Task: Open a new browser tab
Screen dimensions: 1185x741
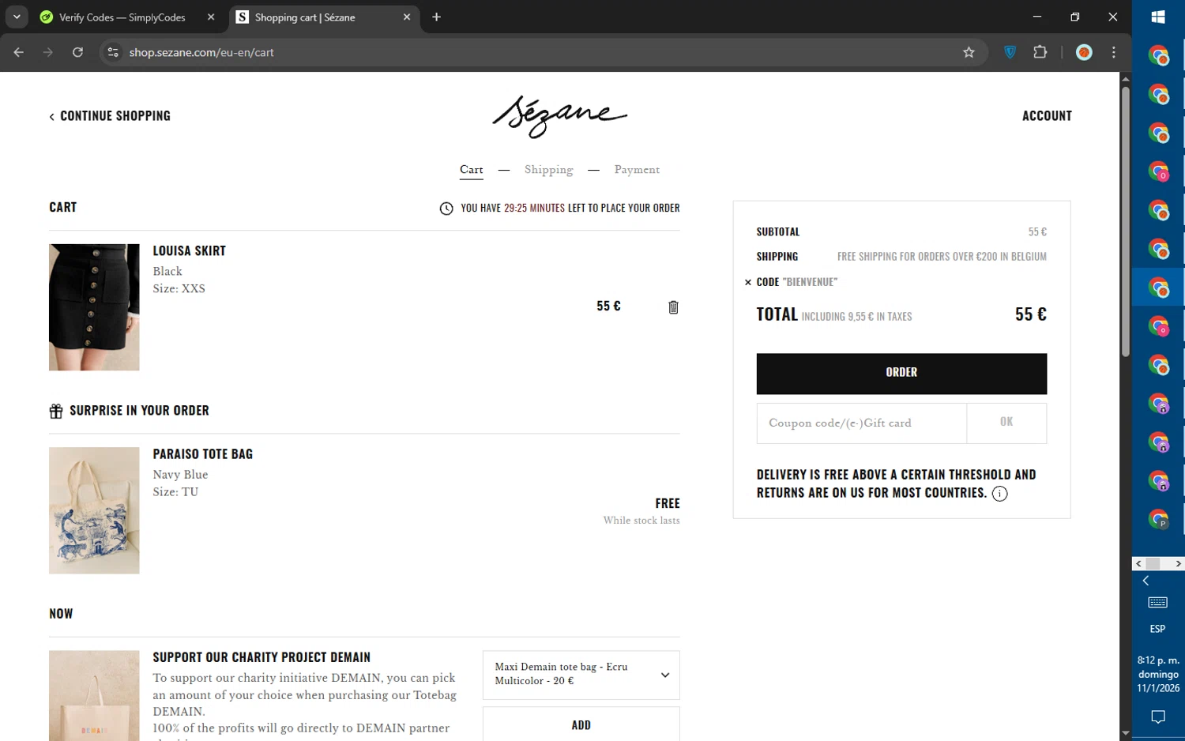Action: click(x=436, y=17)
